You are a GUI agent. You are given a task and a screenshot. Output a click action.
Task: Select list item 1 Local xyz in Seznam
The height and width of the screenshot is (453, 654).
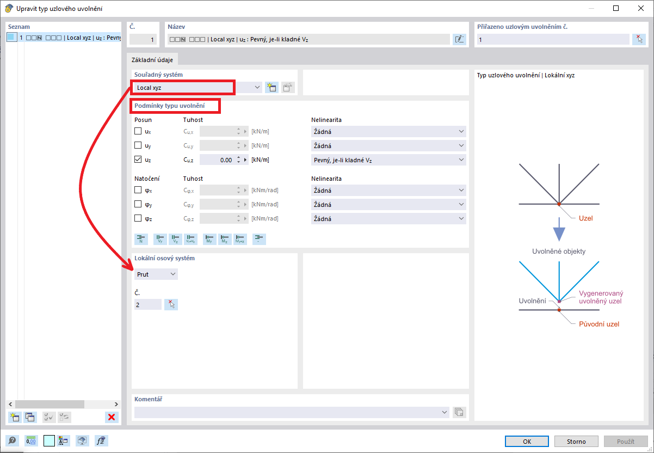pyautogui.click(x=65, y=38)
